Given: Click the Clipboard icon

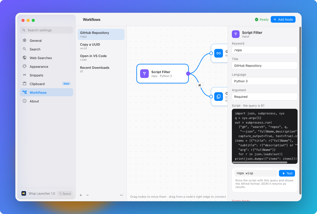Looking at the screenshot, I should (x=25, y=84).
